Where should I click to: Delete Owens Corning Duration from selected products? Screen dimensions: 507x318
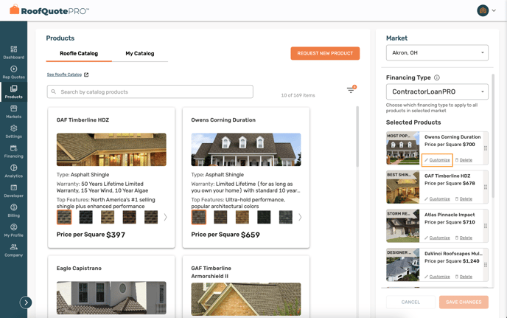pyautogui.click(x=464, y=160)
